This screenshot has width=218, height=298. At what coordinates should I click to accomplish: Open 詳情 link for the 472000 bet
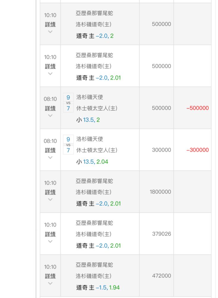pyautogui.click(x=50, y=276)
